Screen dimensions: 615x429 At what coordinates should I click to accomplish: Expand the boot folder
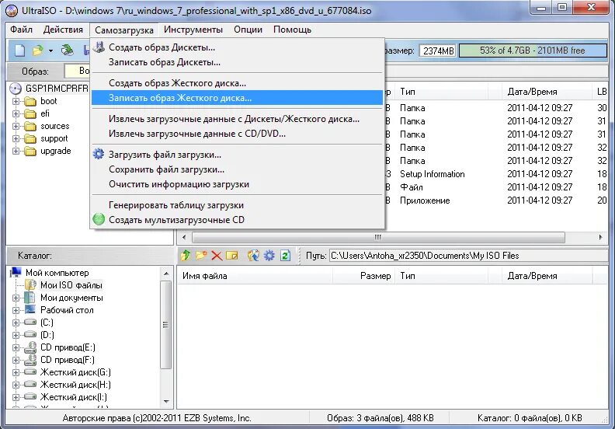[x=16, y=101]
